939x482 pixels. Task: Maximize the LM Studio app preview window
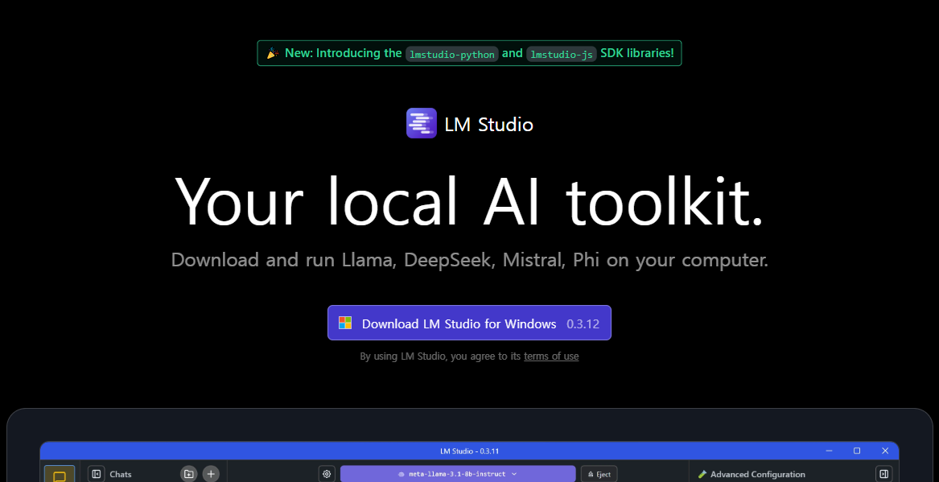pyautogui.click(x=857, y=451)
